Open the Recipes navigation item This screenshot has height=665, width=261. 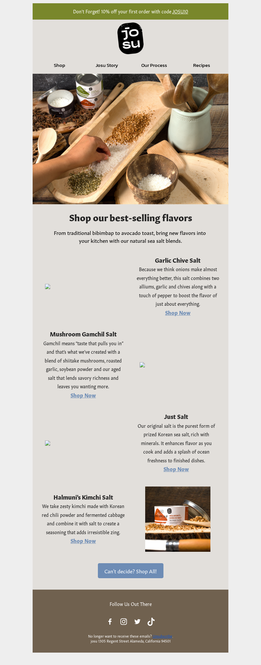[x=202, y=65]
